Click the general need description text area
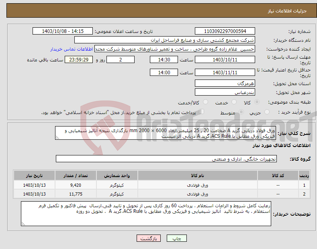Image resolution: width=317 pixels, height=249 pixels. pyautogui.click(x=166, y=133)
